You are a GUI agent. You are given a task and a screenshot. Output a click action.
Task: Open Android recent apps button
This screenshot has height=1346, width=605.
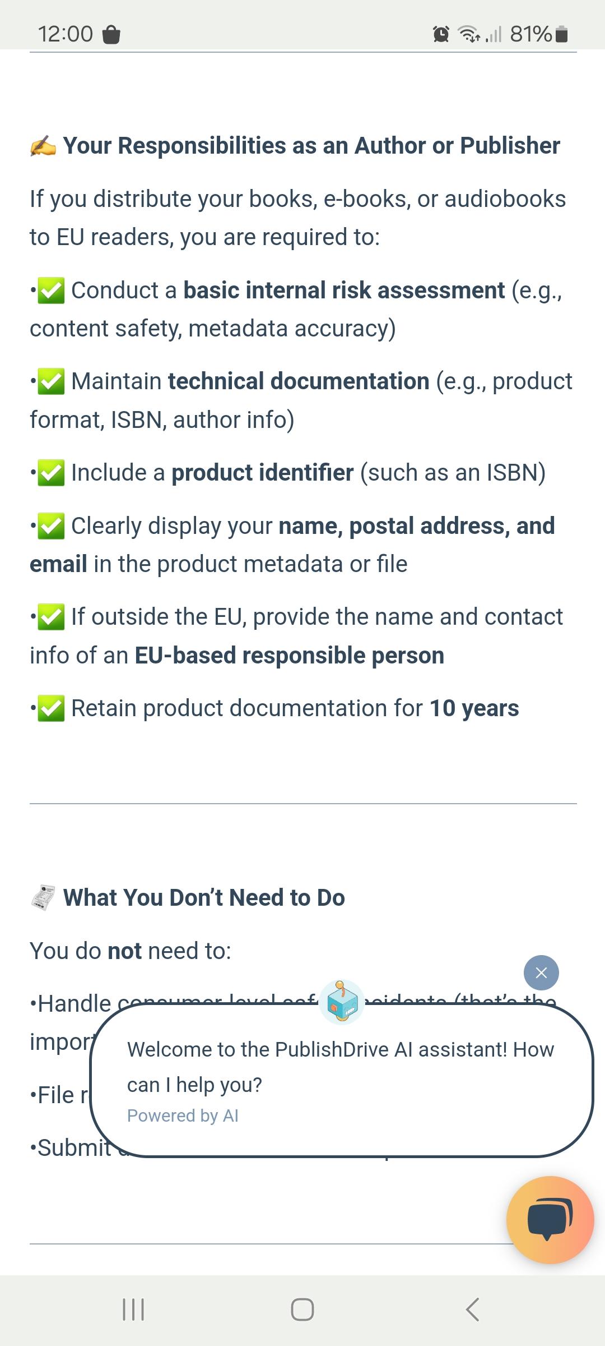(133, 1310)
